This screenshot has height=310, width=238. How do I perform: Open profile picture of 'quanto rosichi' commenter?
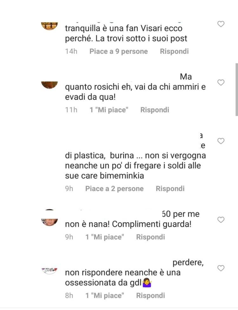tap(49, 85)
